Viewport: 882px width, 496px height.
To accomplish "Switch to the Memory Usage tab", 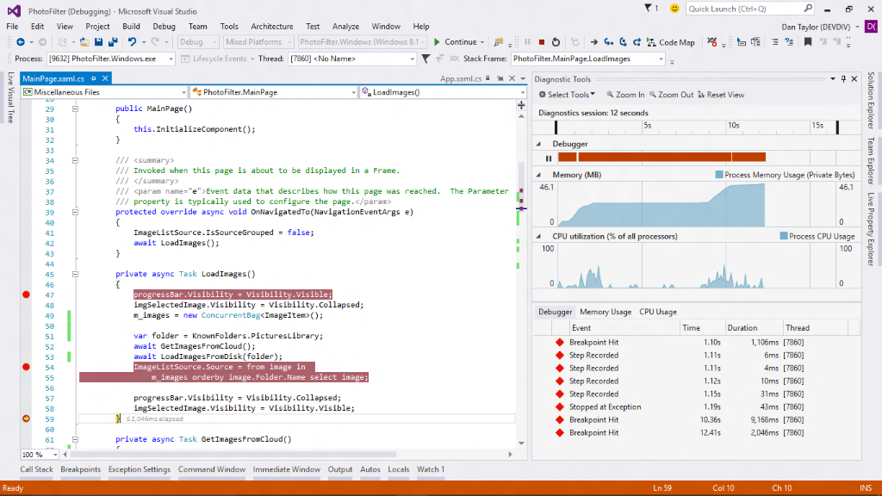I will (606, 312).
